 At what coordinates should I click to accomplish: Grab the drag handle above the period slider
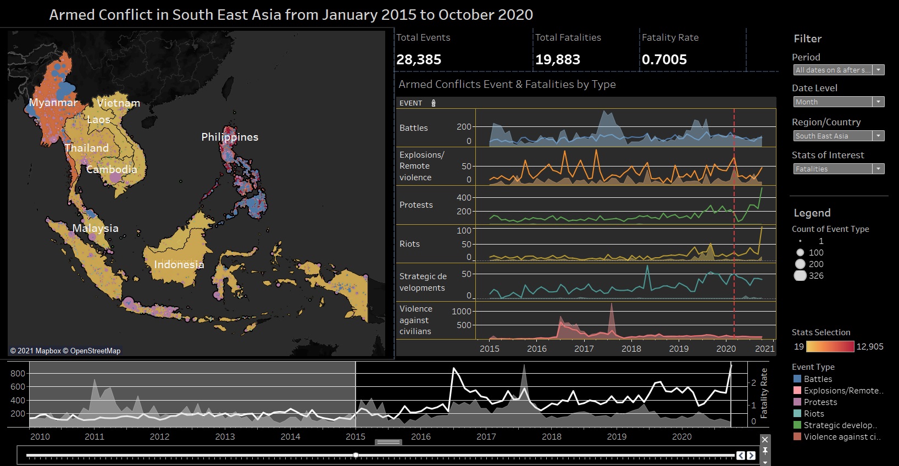[x=389, y=442]
